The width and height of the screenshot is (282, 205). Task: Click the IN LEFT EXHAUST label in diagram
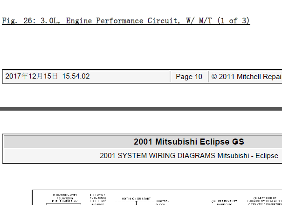click(224, 201)
